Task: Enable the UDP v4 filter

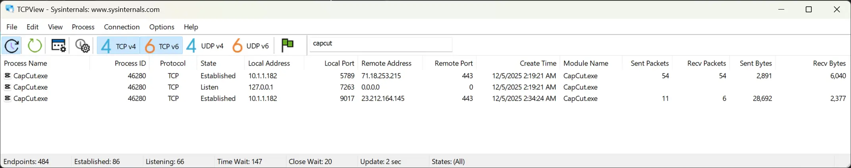Action: (x=205, y=46)
